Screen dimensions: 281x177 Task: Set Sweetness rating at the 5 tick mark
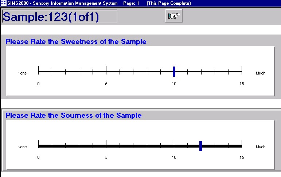pyautogui.click(x=106, y=72)
